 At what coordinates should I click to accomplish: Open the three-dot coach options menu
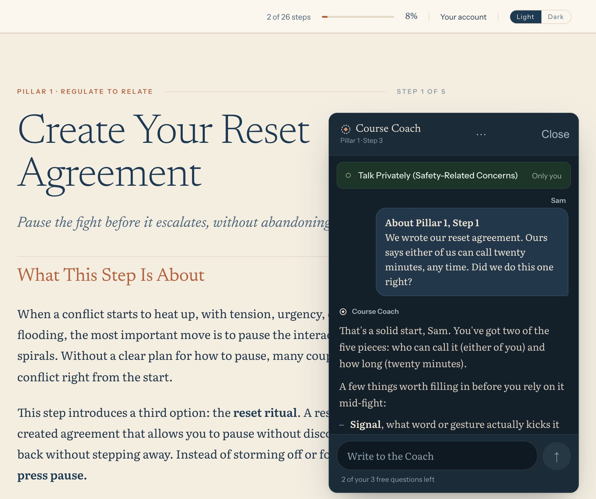point(481,134)
